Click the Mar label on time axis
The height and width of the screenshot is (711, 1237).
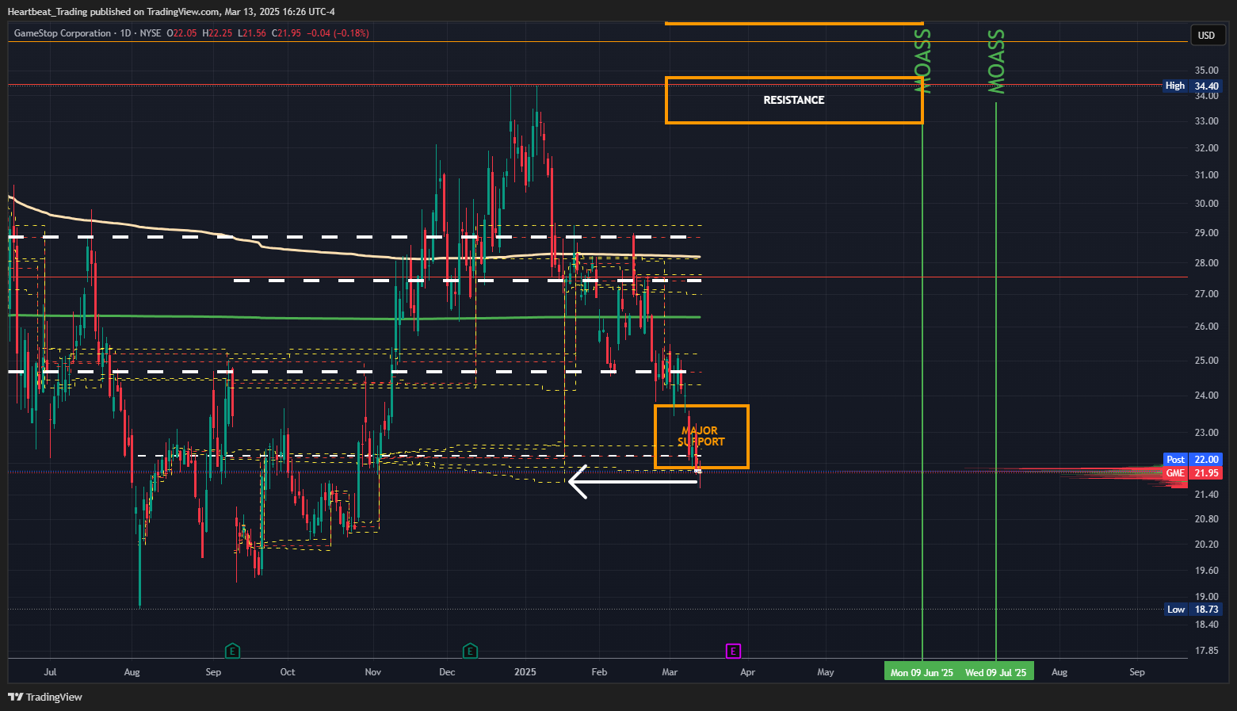coord(670,672)
